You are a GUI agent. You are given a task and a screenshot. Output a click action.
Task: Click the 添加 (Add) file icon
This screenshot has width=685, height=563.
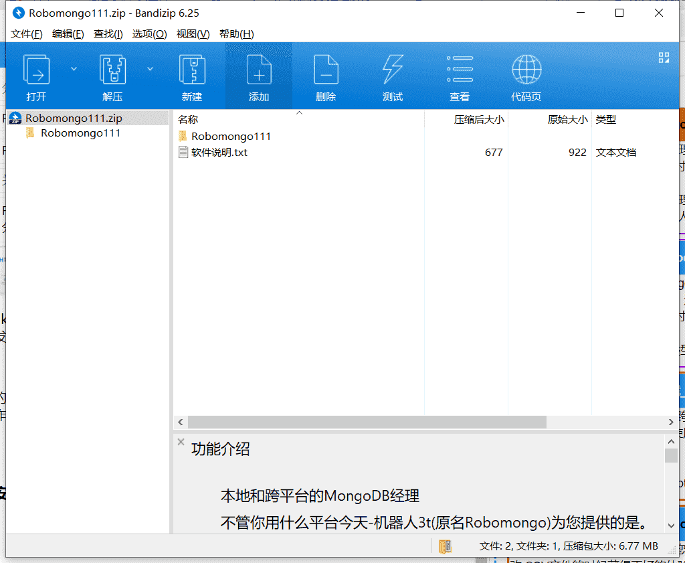[x=259, y=70]
